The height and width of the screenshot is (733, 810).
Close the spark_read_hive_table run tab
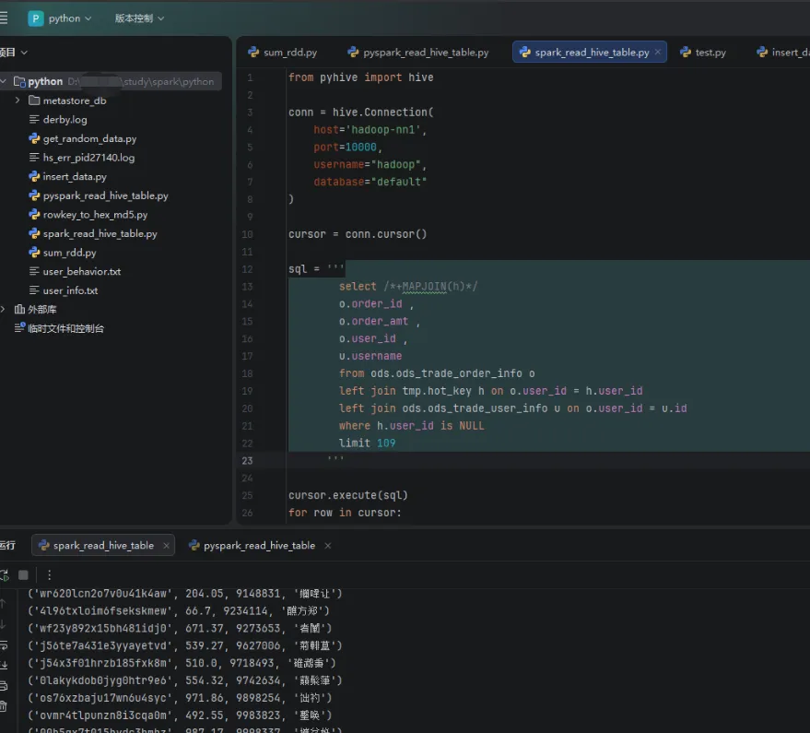(167, 546)
